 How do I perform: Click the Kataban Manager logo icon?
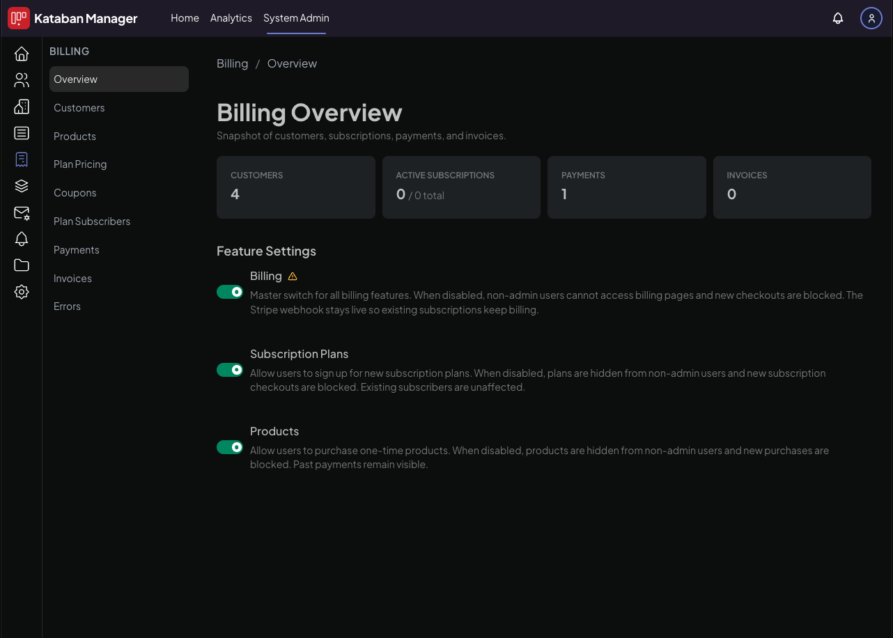click(x=19, y=18)
